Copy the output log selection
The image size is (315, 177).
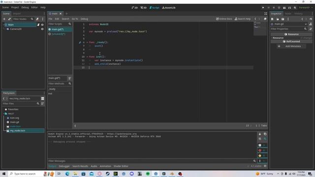265,134
